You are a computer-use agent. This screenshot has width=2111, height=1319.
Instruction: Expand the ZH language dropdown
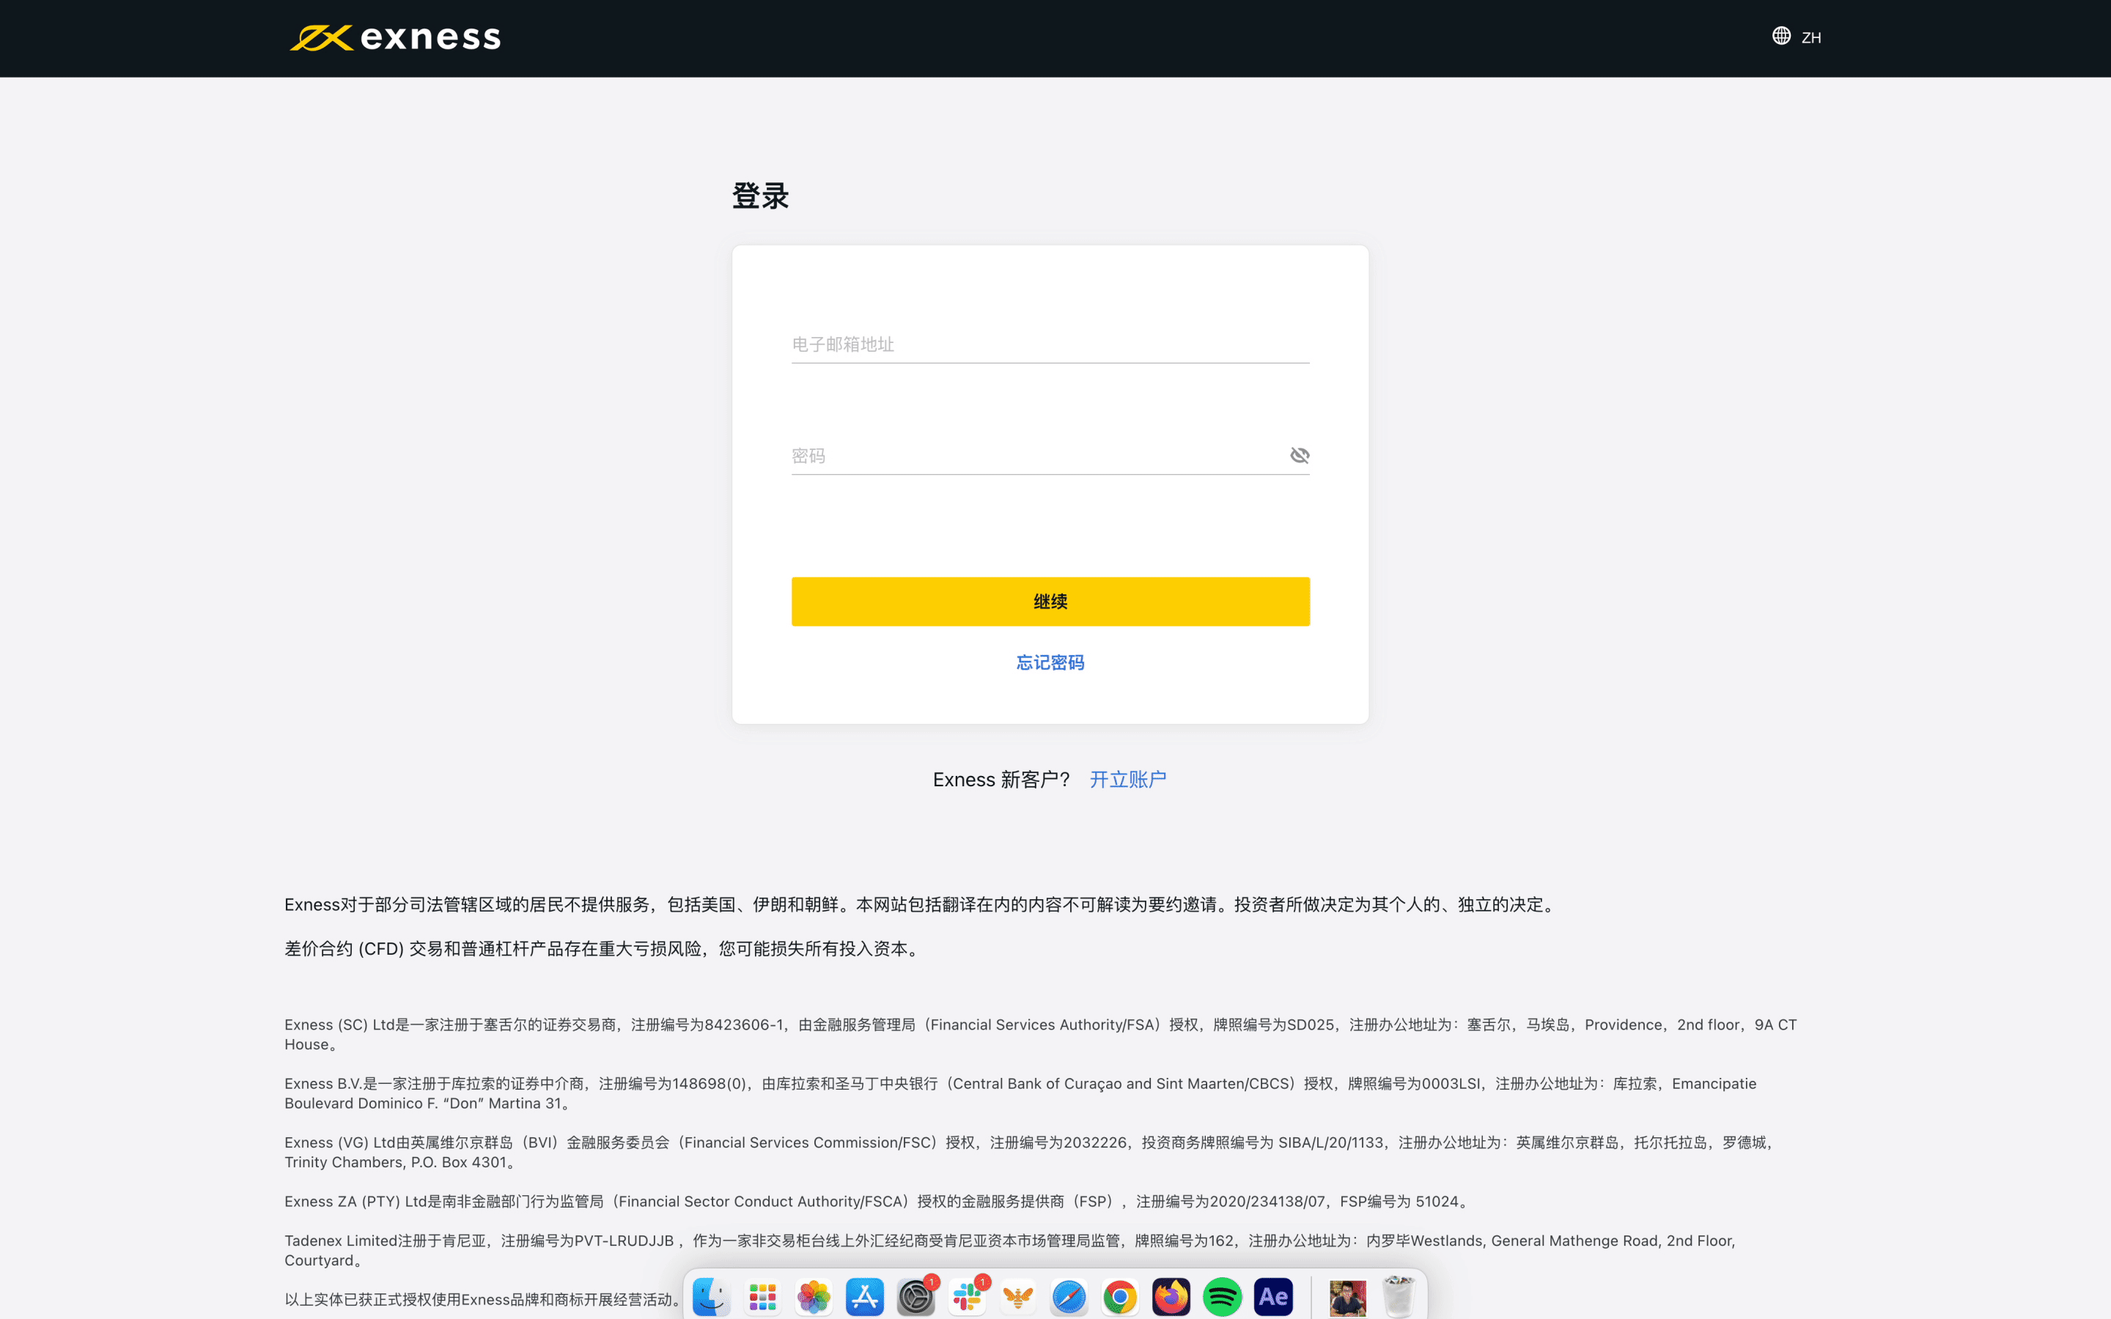coord(1811,37)
